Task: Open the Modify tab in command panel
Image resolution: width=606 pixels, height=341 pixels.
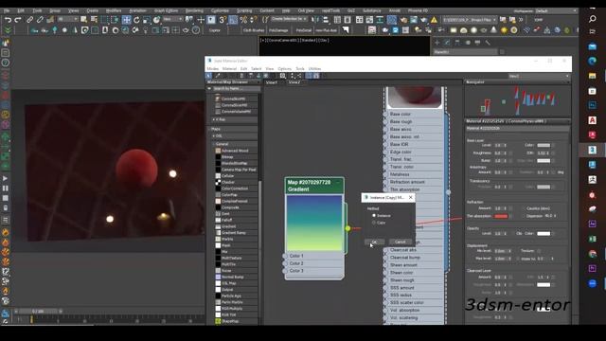Action: pyautogui.click(x=447, y=43)
